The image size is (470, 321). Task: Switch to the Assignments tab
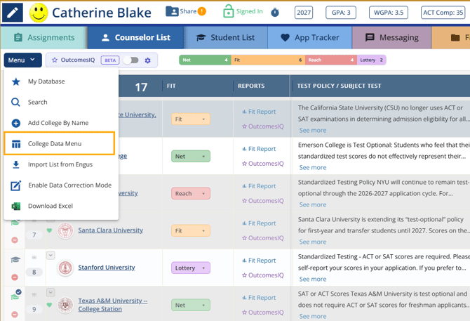[x=44, y=37]
